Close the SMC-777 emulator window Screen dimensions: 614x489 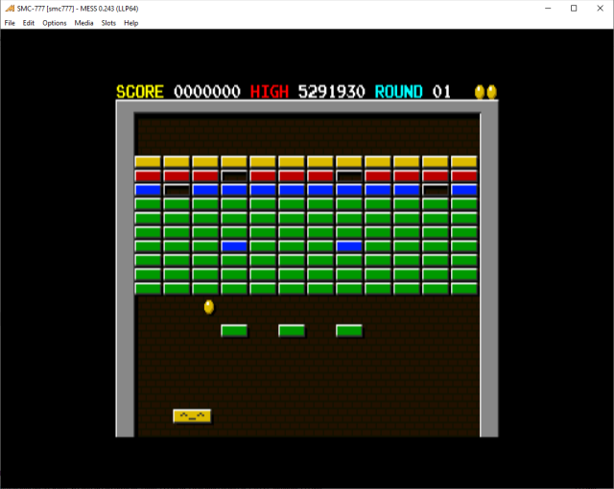coord(600,9)
